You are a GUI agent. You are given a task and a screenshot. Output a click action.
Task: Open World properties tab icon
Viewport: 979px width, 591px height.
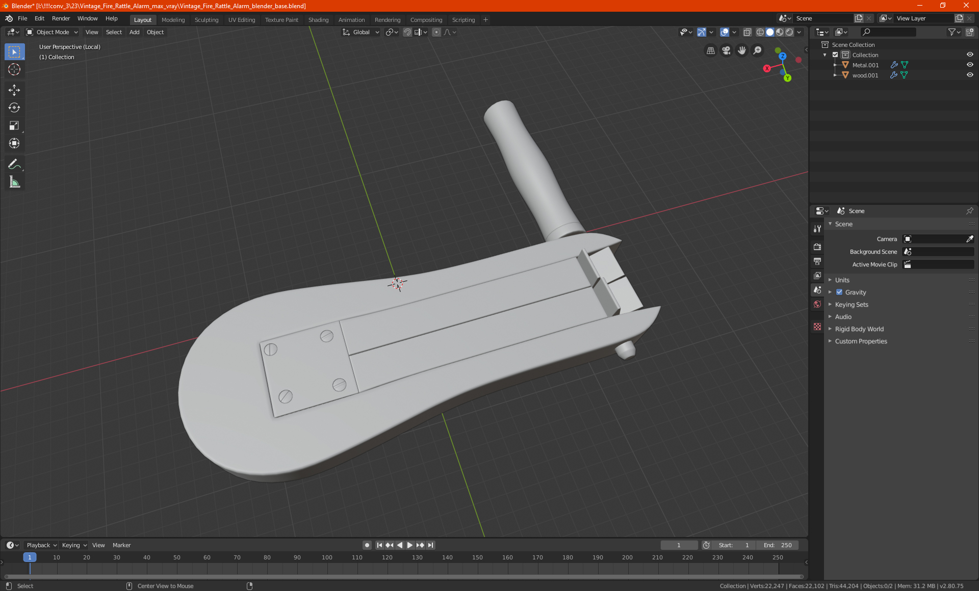[817, 304]
